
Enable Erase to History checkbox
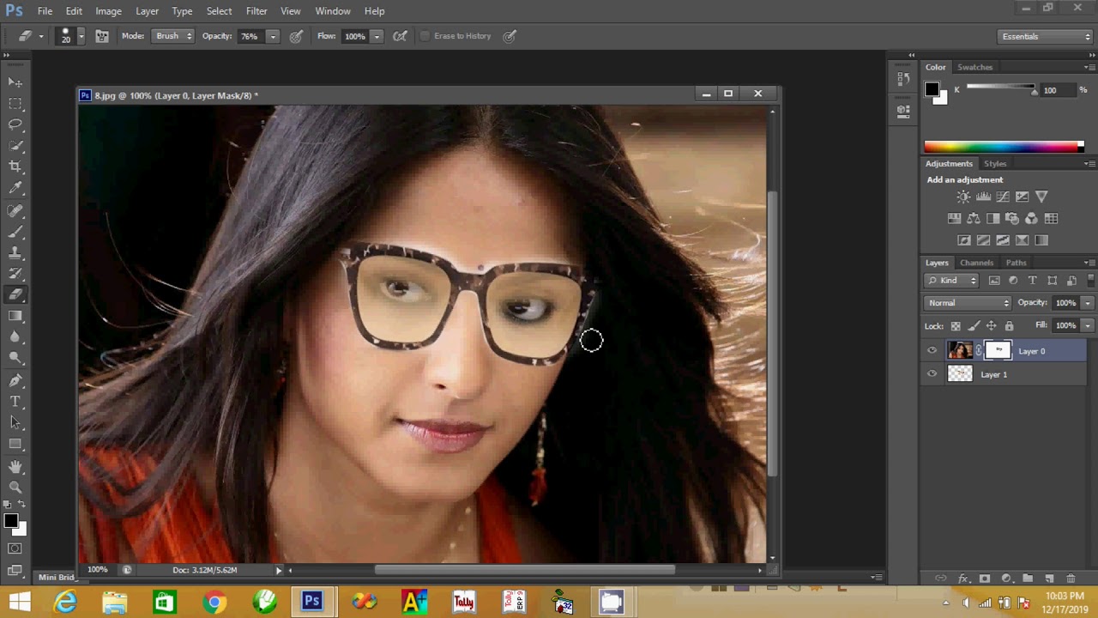pyautogui.click(x=425, y=36)
